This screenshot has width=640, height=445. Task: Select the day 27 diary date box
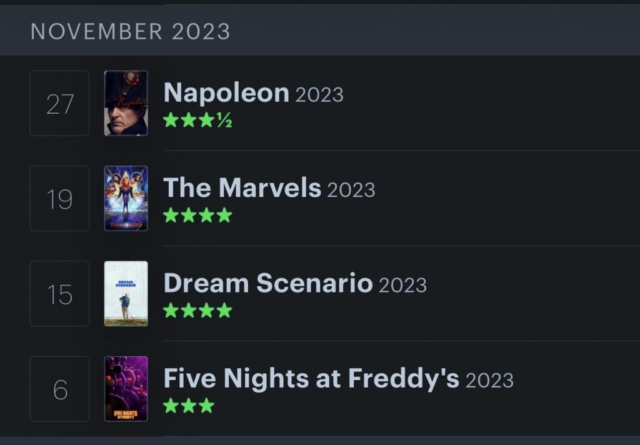59,103
